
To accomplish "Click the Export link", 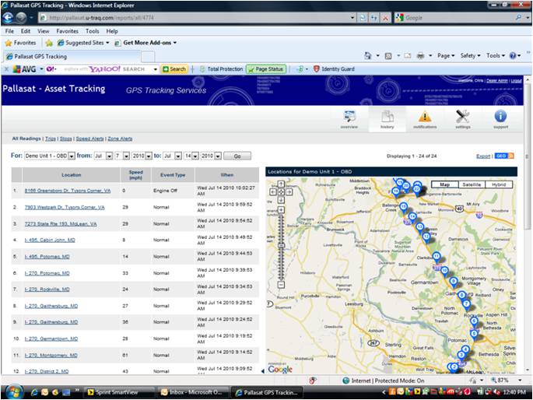I will (x=483, y=156).
